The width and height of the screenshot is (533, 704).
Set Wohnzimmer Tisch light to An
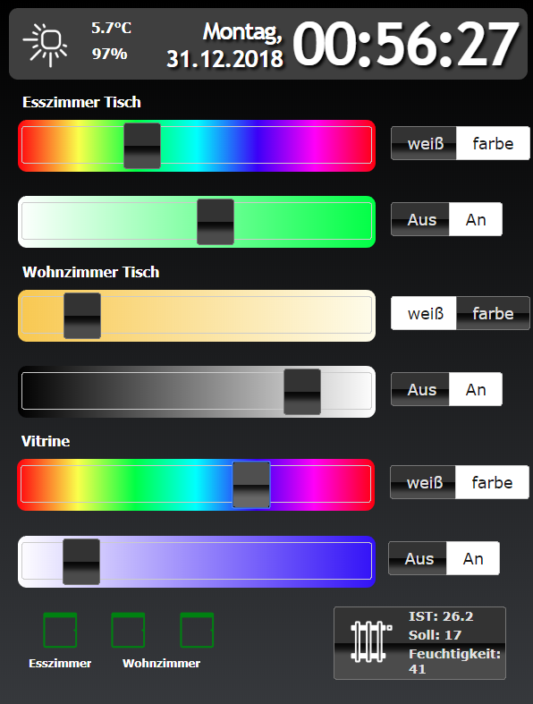tap(476, 389)
